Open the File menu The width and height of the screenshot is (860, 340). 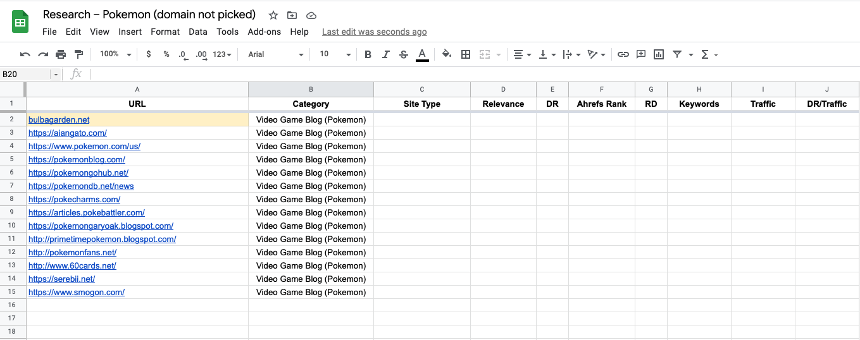pos(49,32)
